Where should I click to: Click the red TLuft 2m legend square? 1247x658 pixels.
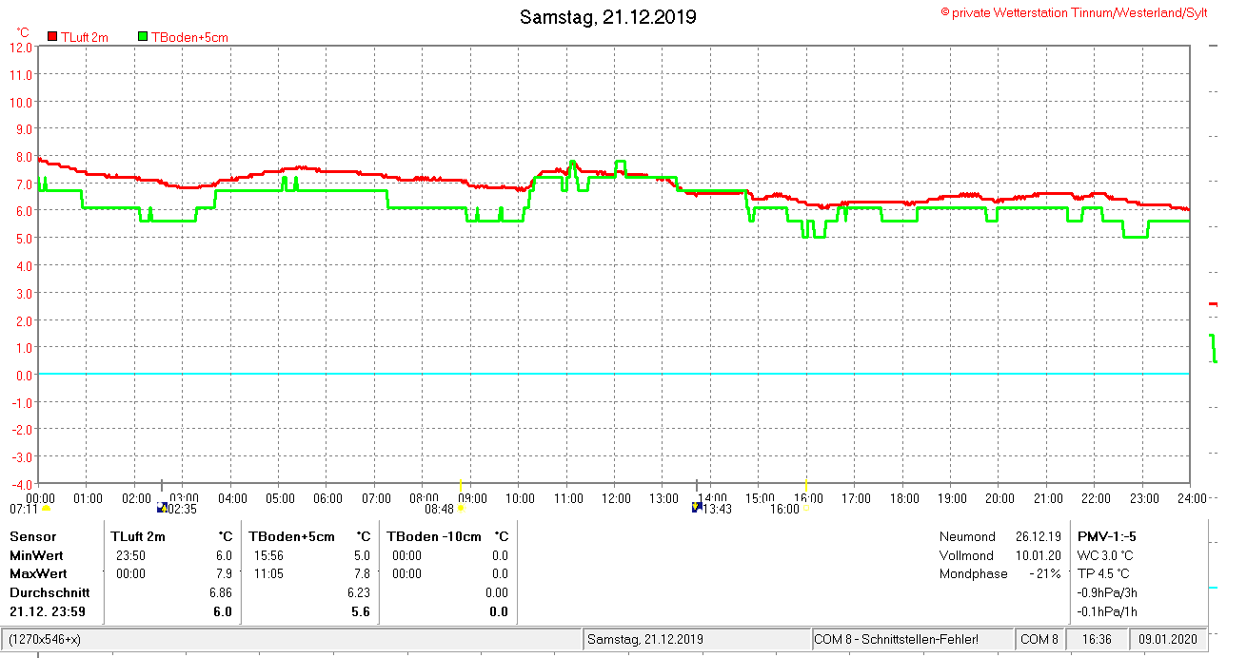pyautogui.click(x=52, y=37)
